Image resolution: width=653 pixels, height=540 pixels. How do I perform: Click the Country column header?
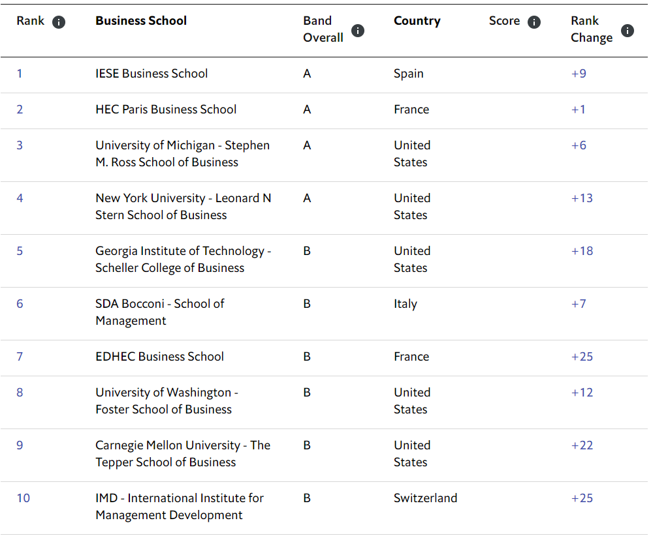417,21
